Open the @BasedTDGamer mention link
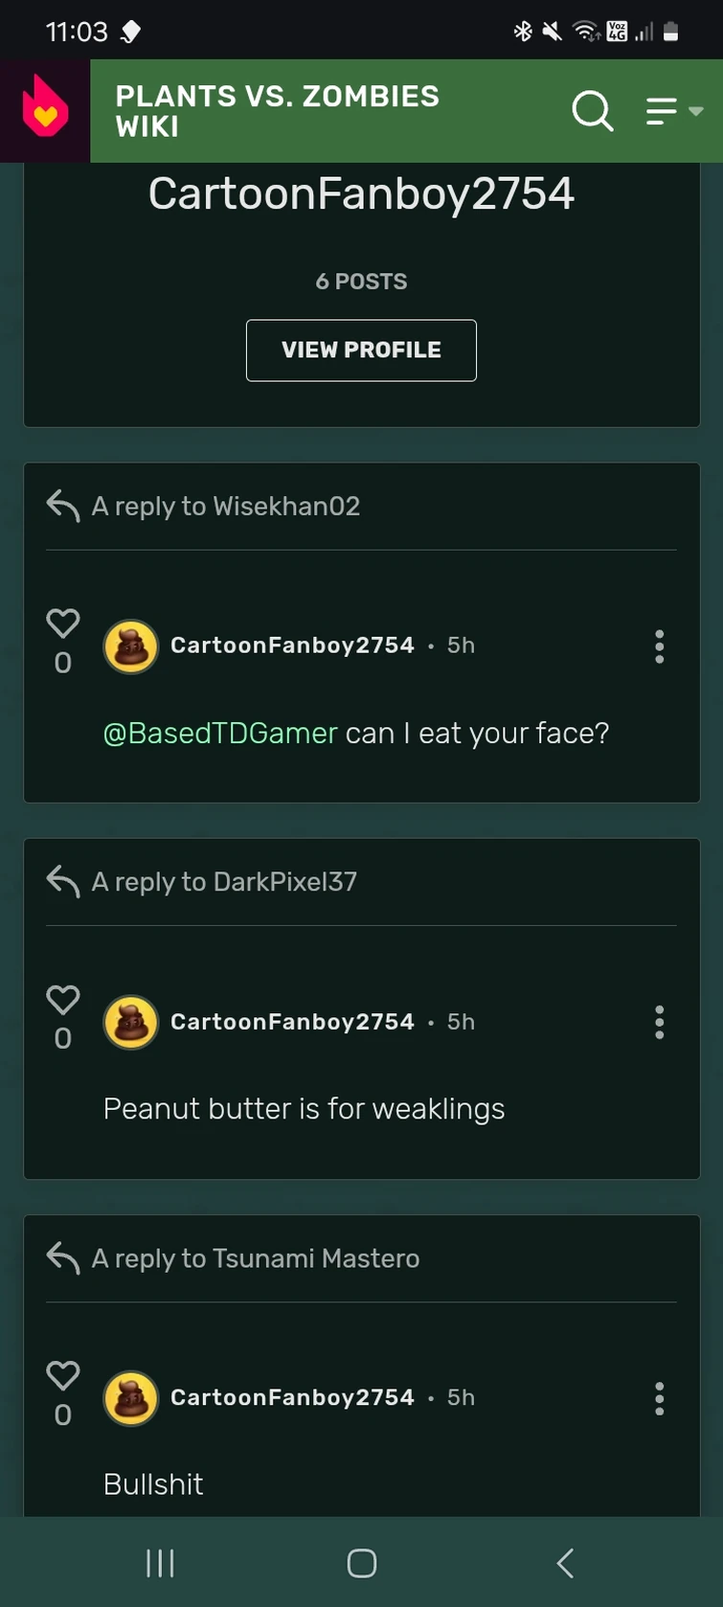The width and height of the screenshot is (723, 1607). pyautogui.click(x=219, y=733)
